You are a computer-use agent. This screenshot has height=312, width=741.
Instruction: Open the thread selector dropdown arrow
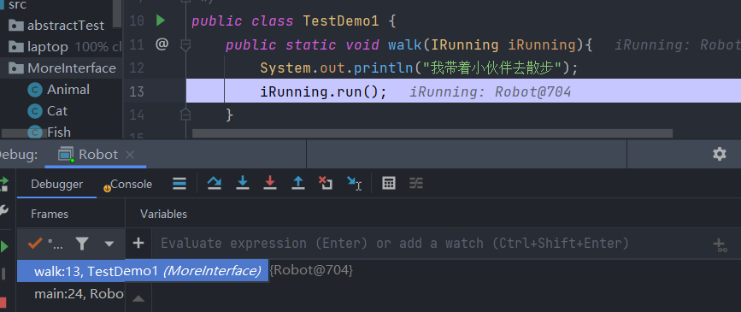[109, 244]
